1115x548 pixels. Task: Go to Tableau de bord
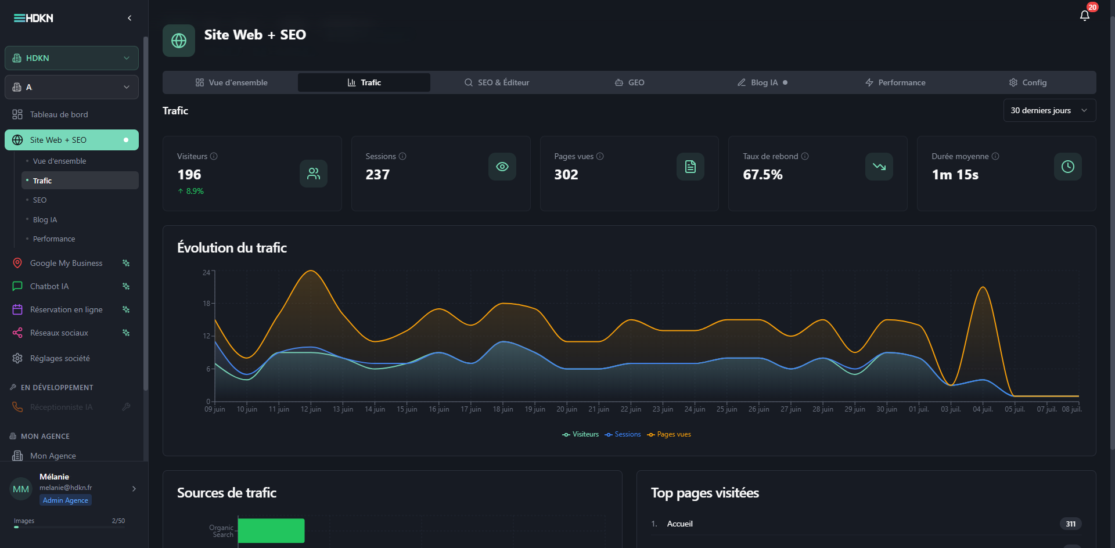coord(71,114)
